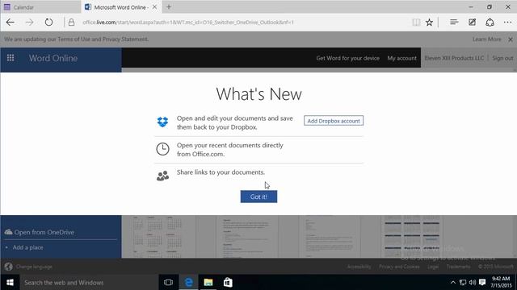This screenshot has height=290, width=517.
Task: Click the network icon in system tray
Action: pos(463,283)
